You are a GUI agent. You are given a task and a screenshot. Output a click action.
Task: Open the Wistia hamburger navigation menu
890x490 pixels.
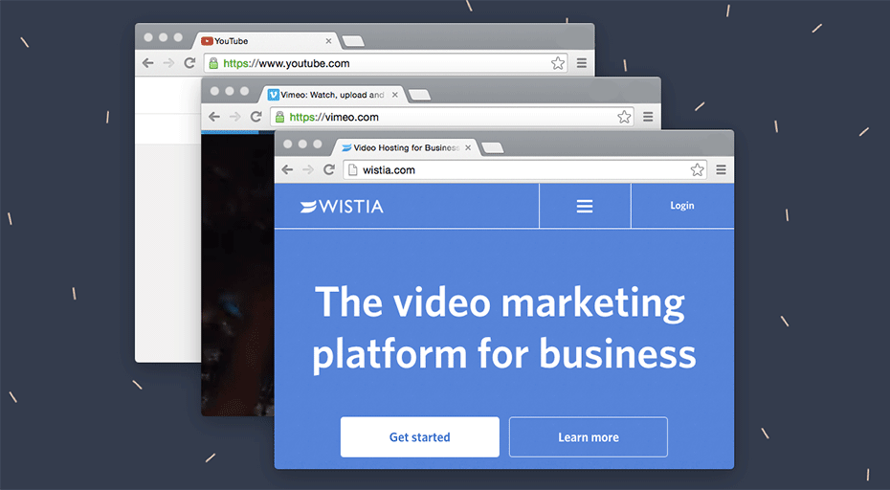[x=585, y=206]
